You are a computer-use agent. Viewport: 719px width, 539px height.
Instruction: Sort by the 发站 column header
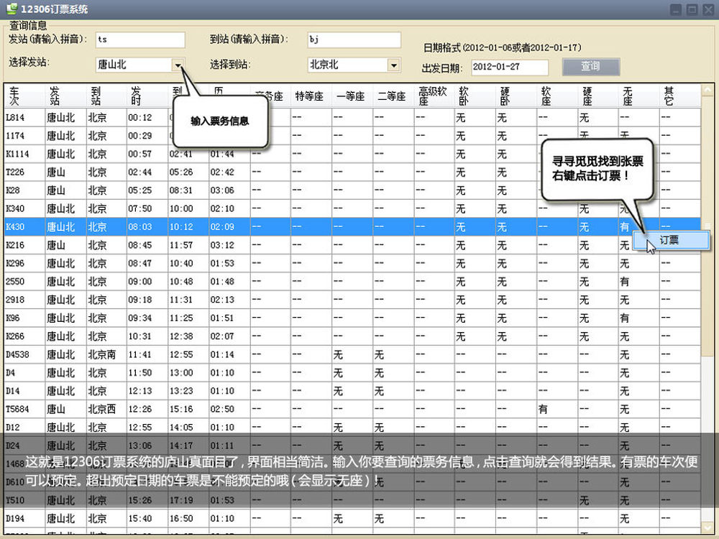[66, 96]
